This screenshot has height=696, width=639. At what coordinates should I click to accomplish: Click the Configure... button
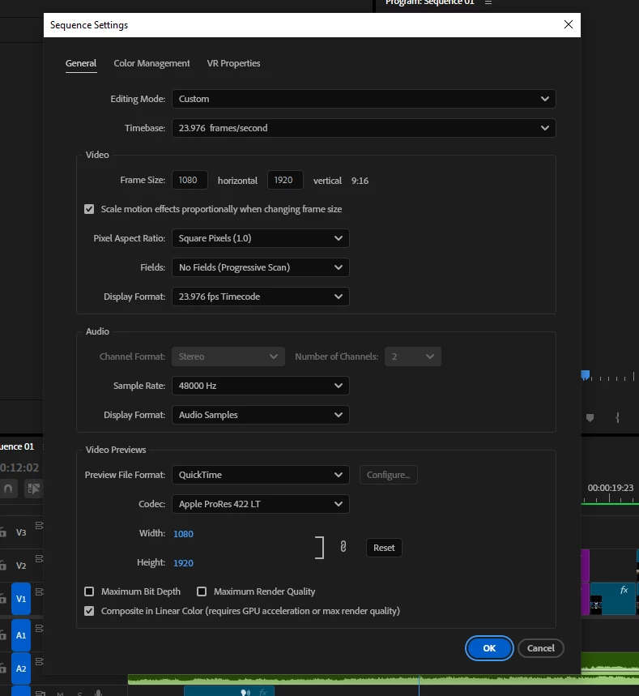[x=388, y=475]
